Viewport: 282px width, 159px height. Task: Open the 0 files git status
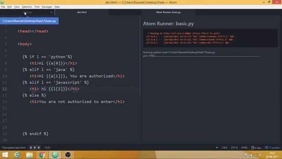pyautogui.click(x=256, y=148)
